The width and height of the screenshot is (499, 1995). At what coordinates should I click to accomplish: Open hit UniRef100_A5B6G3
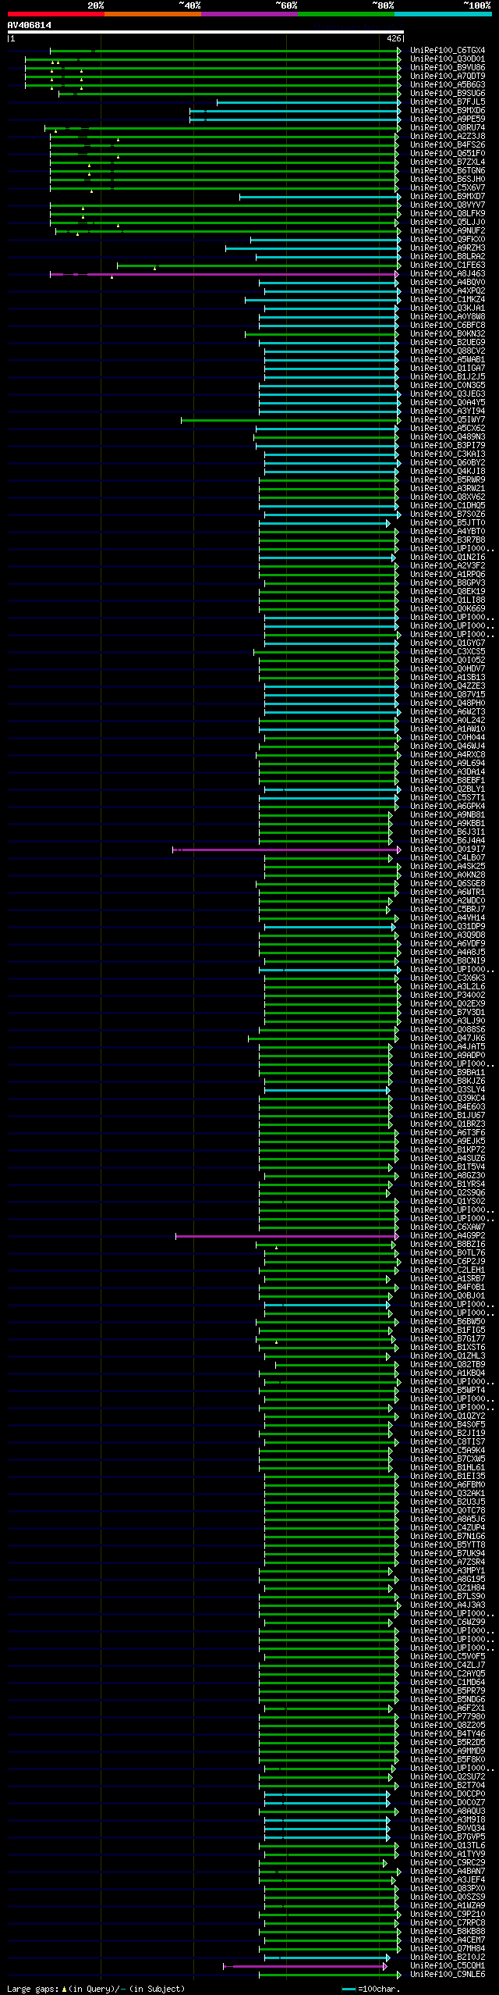click(x=448, y=85)
